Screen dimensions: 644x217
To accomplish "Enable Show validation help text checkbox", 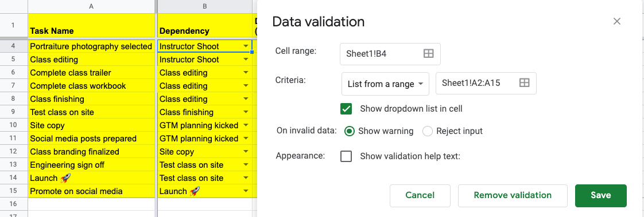I will (x=346, y=156).
